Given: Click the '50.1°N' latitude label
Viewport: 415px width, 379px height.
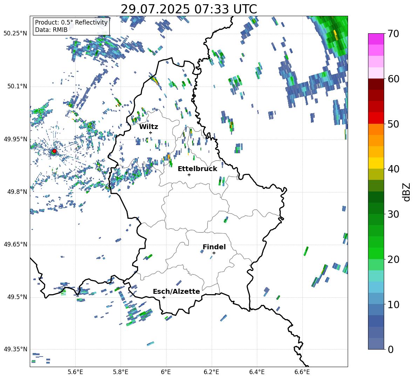Looking at the screenshot, I should [17, 86].
